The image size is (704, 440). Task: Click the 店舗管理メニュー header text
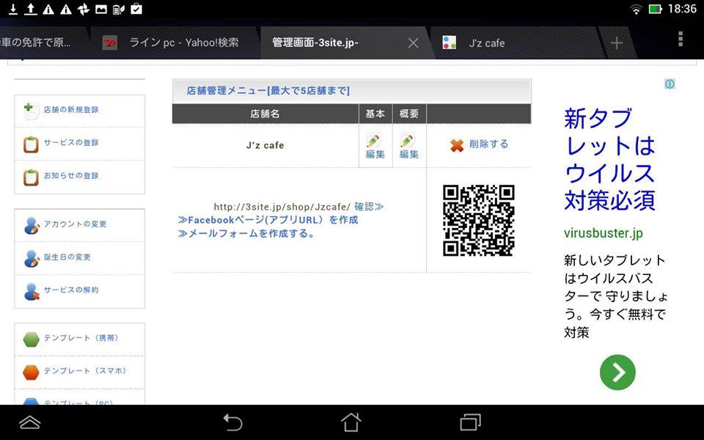(268, 91)
